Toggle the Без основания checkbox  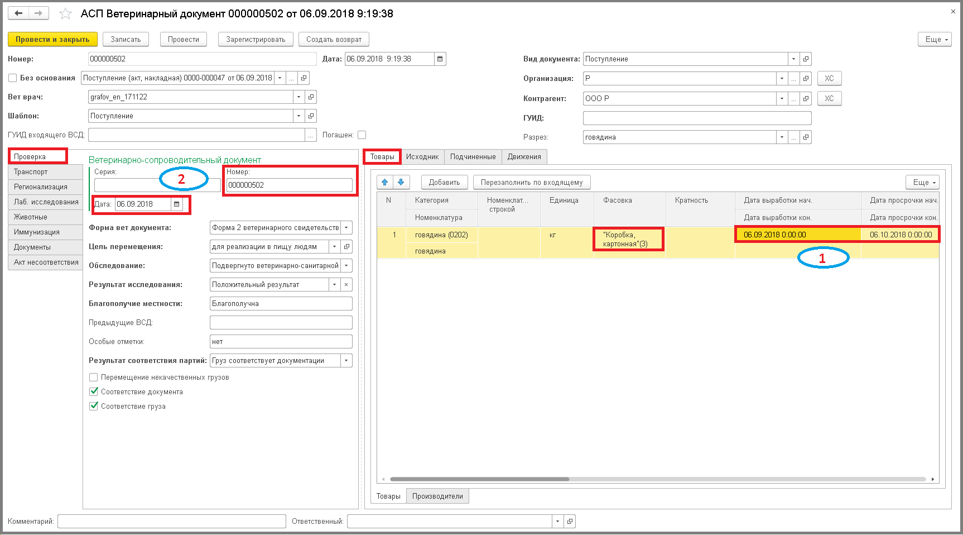pos(12,78)
